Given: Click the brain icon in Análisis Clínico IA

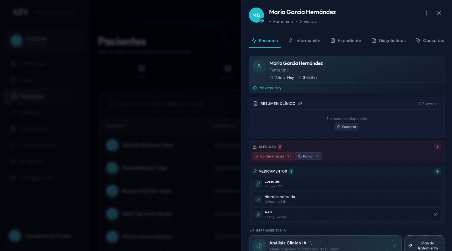Looking at the screenshot, I should pyautogui.click(x=259, y=246).
